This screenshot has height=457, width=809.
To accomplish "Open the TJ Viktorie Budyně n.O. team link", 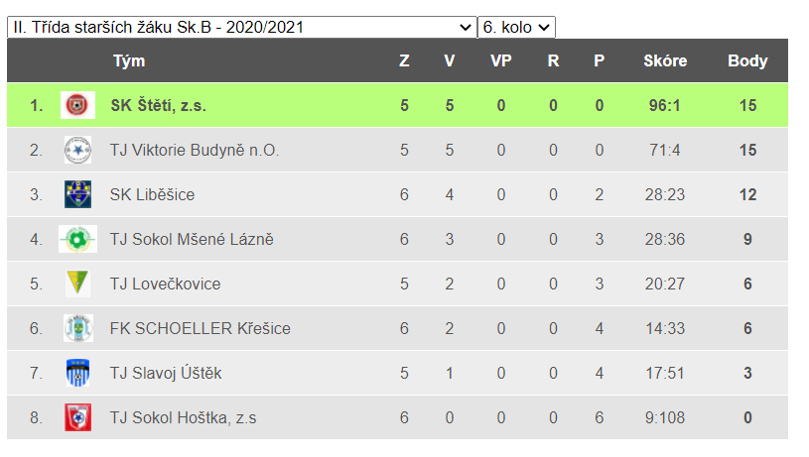I will tap(195, 150).
